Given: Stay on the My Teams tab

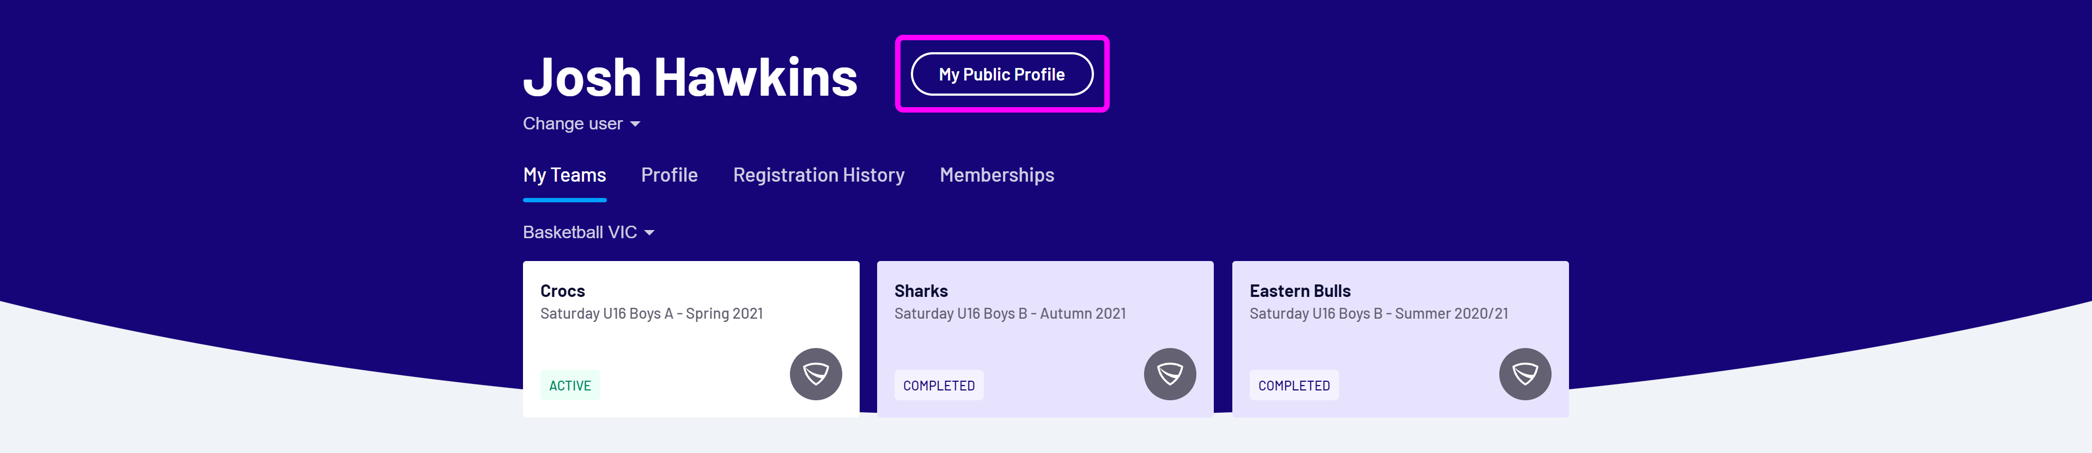Looking at the screenshot, I should 564,174.
